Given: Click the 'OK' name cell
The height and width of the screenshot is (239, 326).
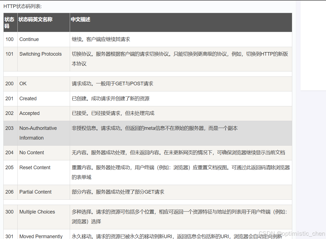Looking at the screenshot, I should (44, 84).
